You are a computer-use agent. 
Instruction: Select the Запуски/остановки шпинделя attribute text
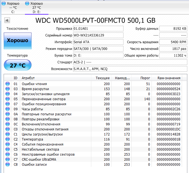tap(46, 94)
